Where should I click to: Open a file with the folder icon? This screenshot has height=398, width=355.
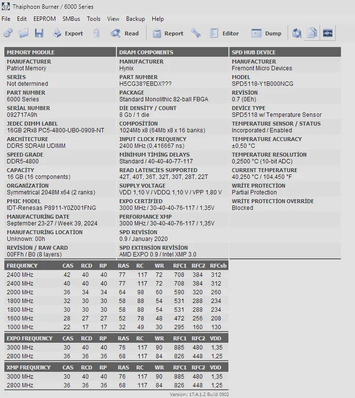point(23,33)
